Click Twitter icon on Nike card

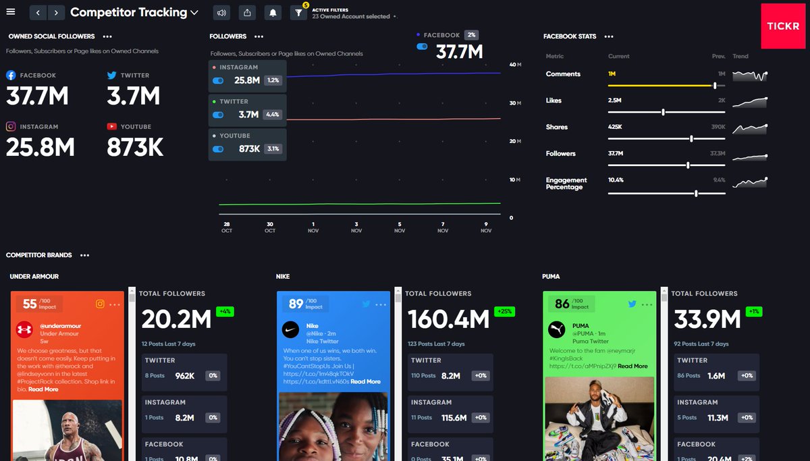pos(367,304)
